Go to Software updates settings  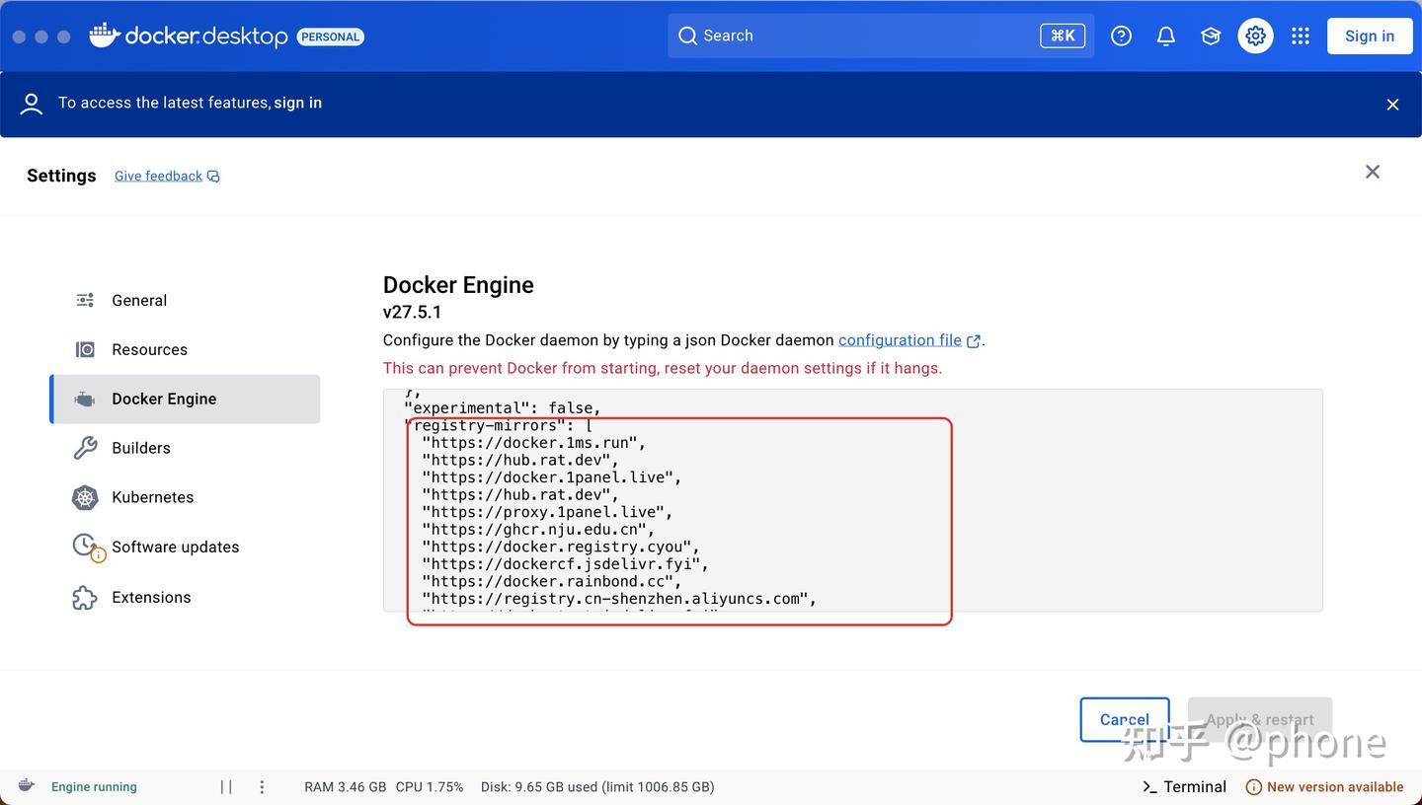click(175, 547)
